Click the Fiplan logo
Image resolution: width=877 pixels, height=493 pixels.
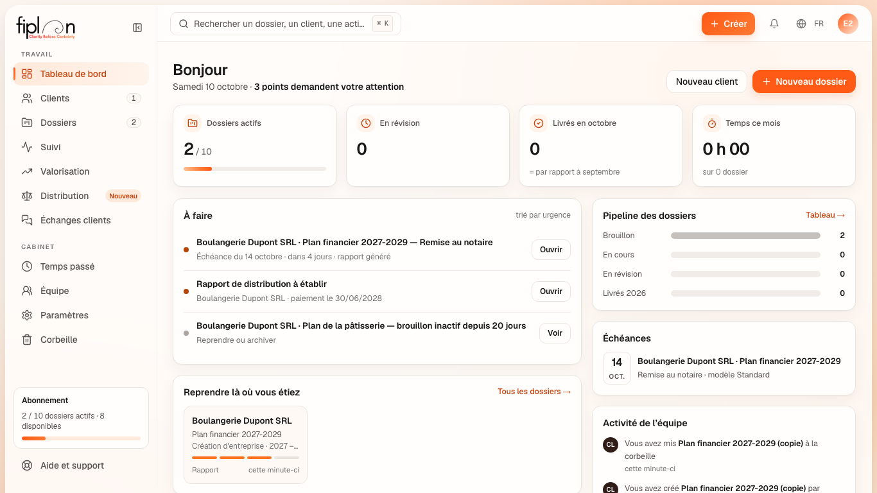46,28
